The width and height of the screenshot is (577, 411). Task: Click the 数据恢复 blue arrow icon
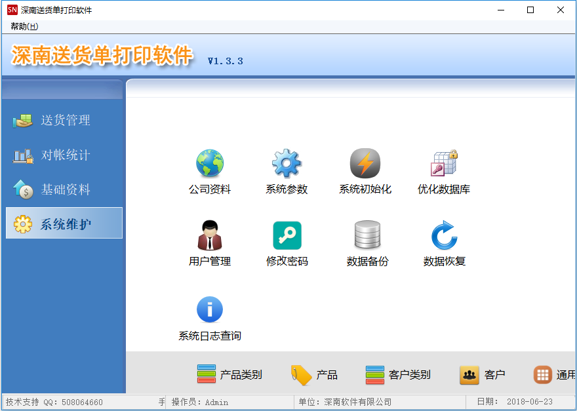tap(444, 236)
